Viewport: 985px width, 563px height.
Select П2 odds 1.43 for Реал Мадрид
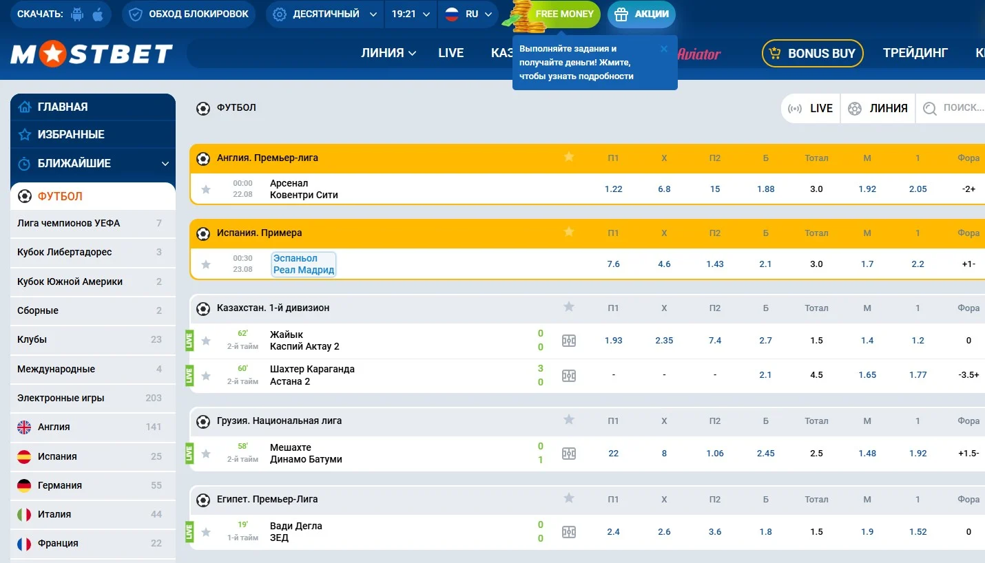pyautogui.click(x=715, y=264)
